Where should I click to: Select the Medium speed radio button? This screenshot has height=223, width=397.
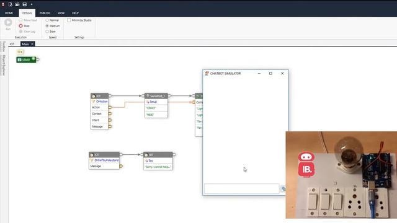click(47, 26)
